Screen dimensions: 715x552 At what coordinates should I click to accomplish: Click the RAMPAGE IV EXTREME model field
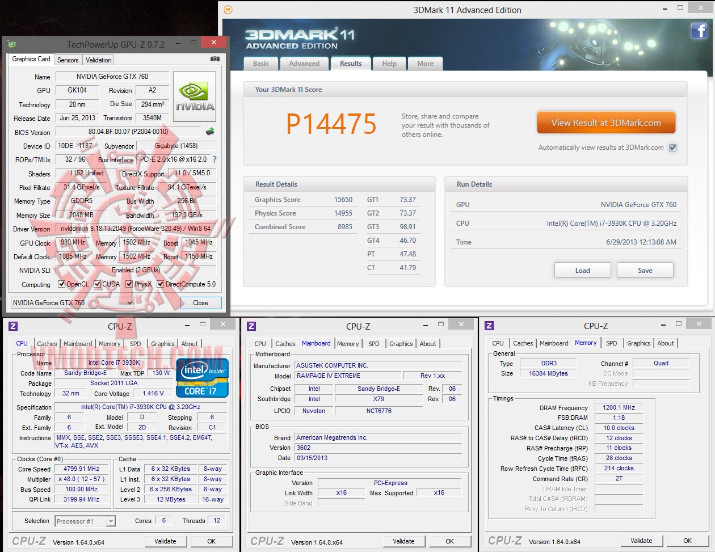click(x=348, y=376)
